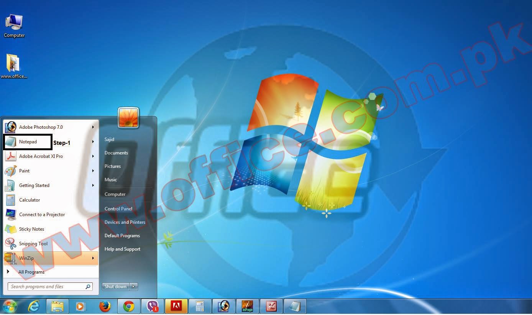Launch Calculator from the Start menu

[x=51, y=200]
